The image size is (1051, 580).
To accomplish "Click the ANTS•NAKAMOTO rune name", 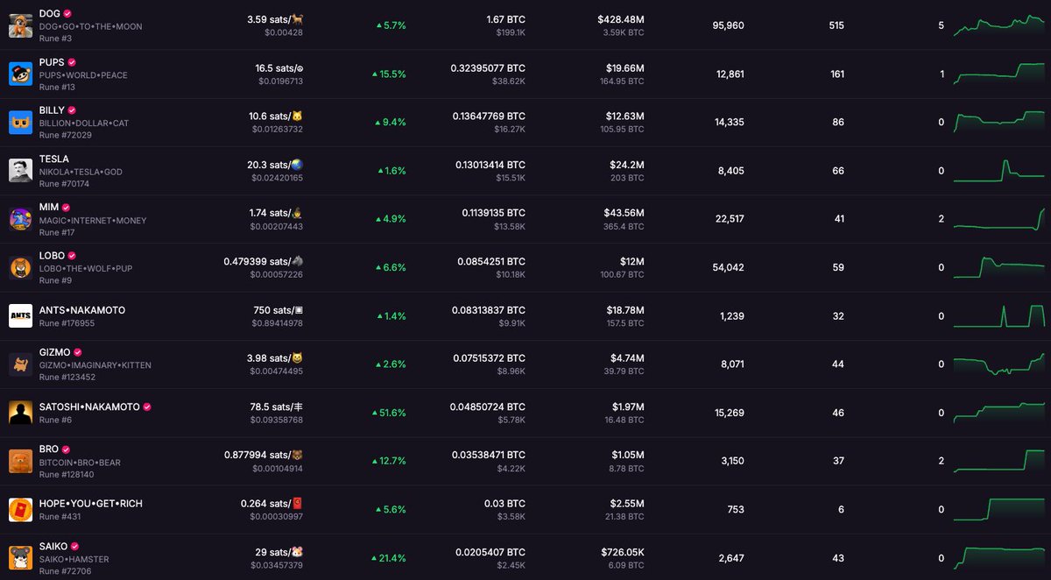I will click(82, 310).
